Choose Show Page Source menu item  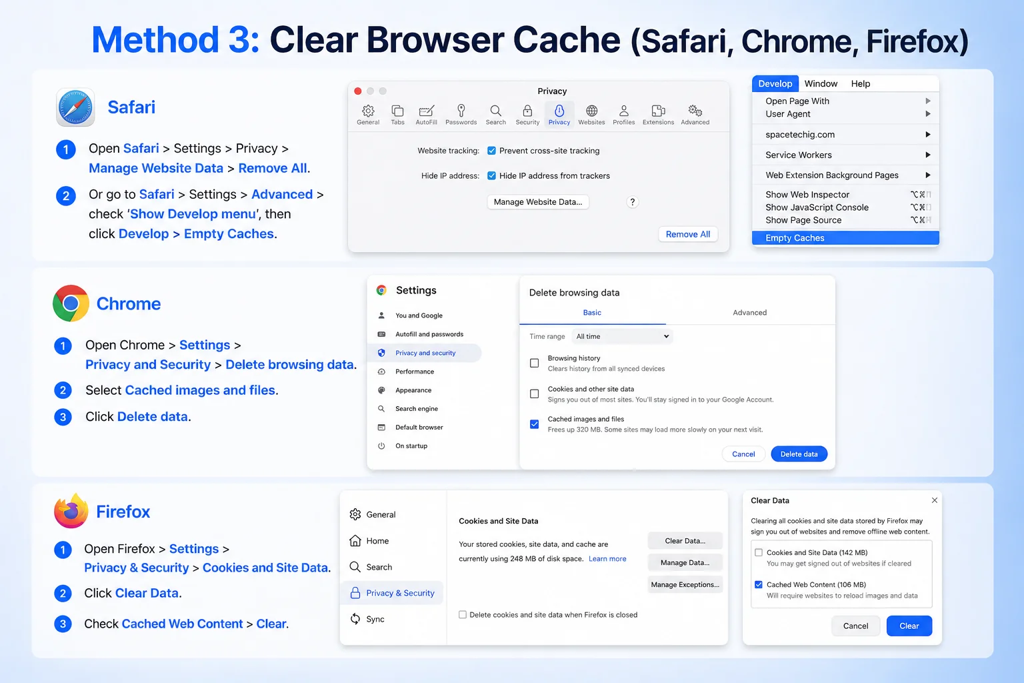pos(845,220)
